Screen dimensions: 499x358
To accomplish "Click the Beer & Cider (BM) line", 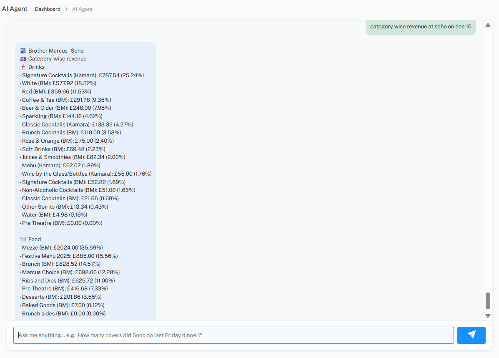I will [x=65, y=108].
